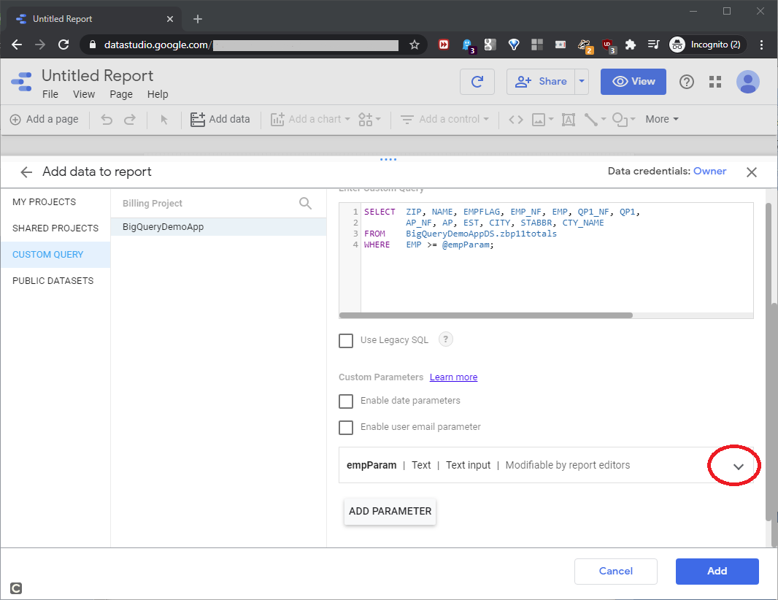Image resolution: width=778 pixels, height=600 pixels.
Task: Close the Add data panel with X
Action: tap(752, 172)
